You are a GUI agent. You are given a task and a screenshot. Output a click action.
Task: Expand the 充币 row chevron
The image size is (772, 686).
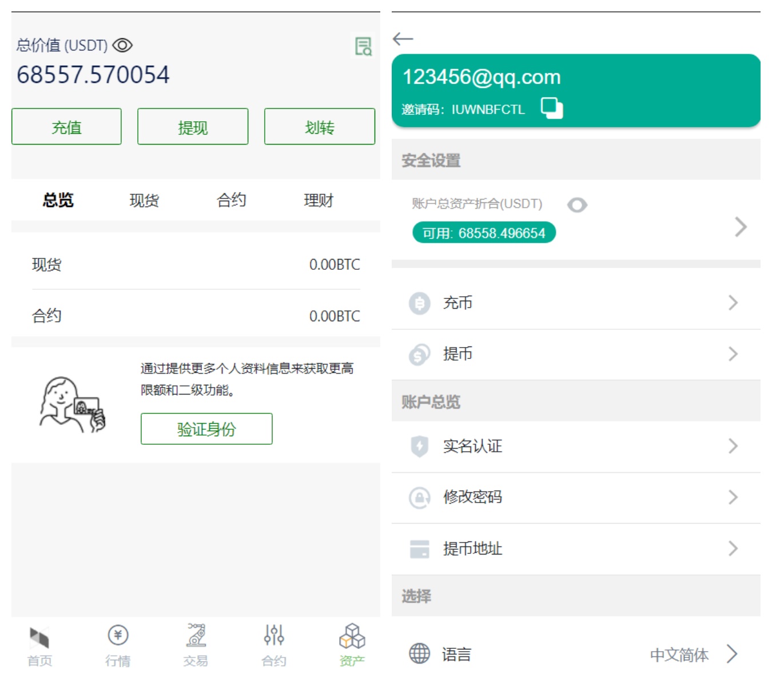pyautogui.click(x=734, y=303)
